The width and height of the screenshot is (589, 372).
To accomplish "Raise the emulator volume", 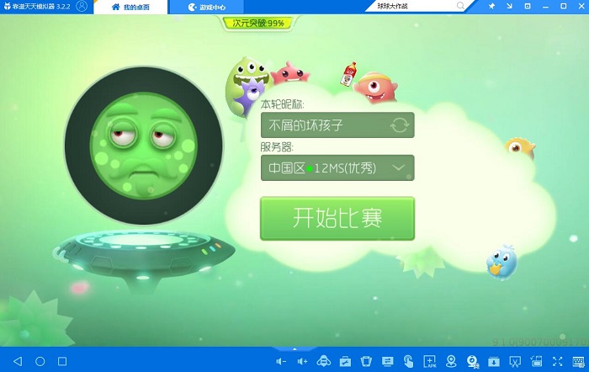I will tap(302, 361).
